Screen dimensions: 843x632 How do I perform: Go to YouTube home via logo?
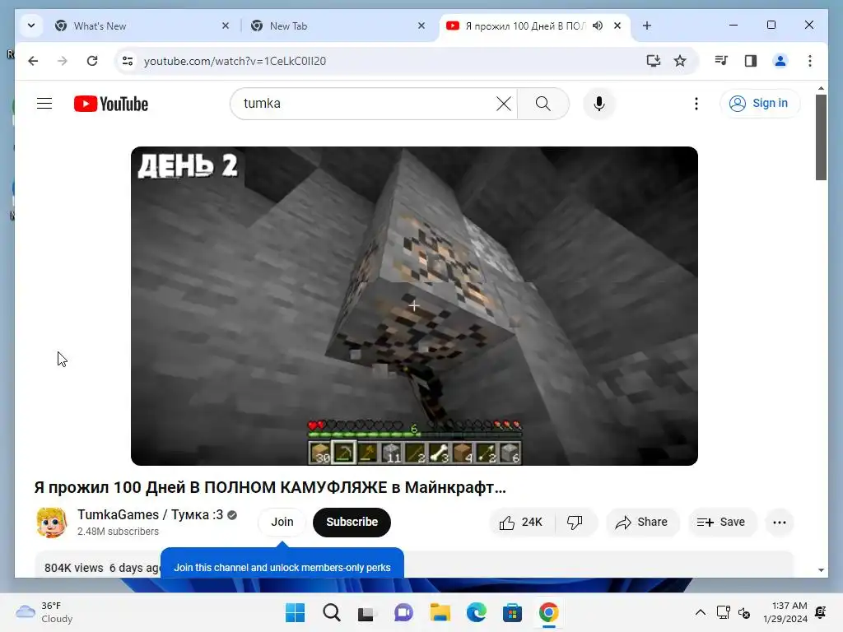[111, 104]
